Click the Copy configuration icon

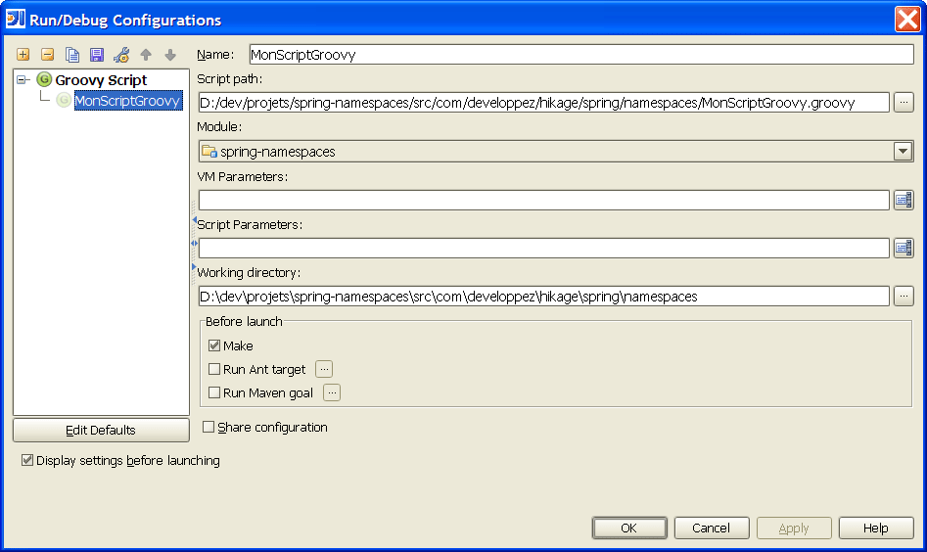click(x=72, y=55)
